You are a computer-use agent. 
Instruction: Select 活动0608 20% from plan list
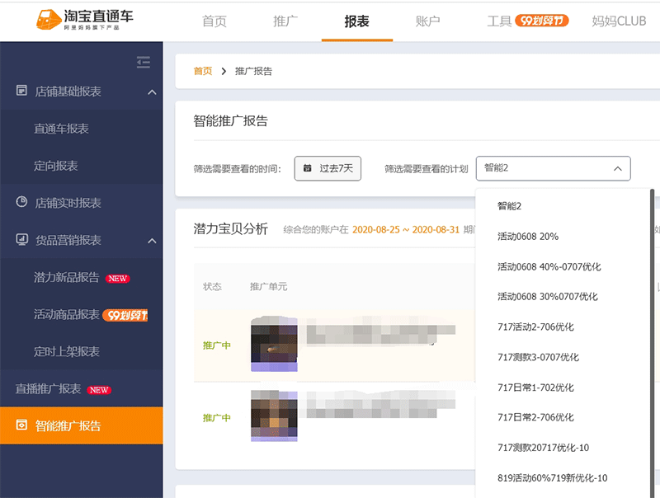pos(528,236)
